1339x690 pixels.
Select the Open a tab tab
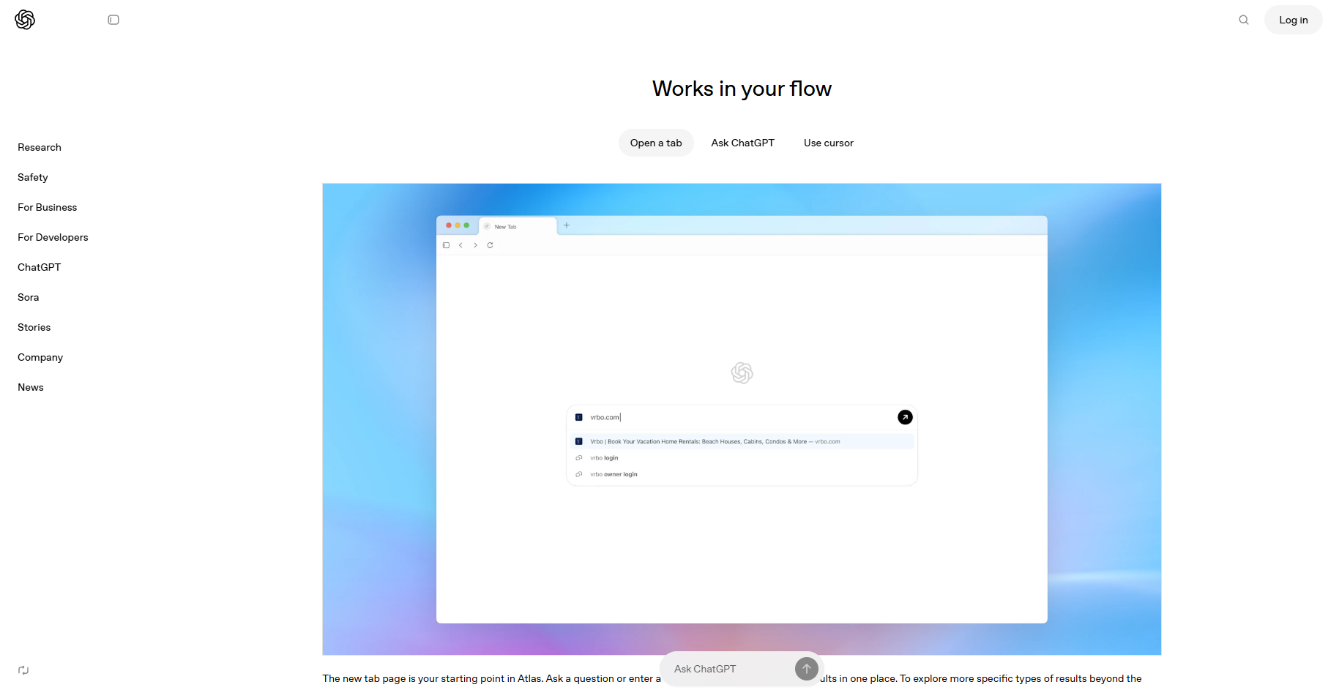[655, 143]
